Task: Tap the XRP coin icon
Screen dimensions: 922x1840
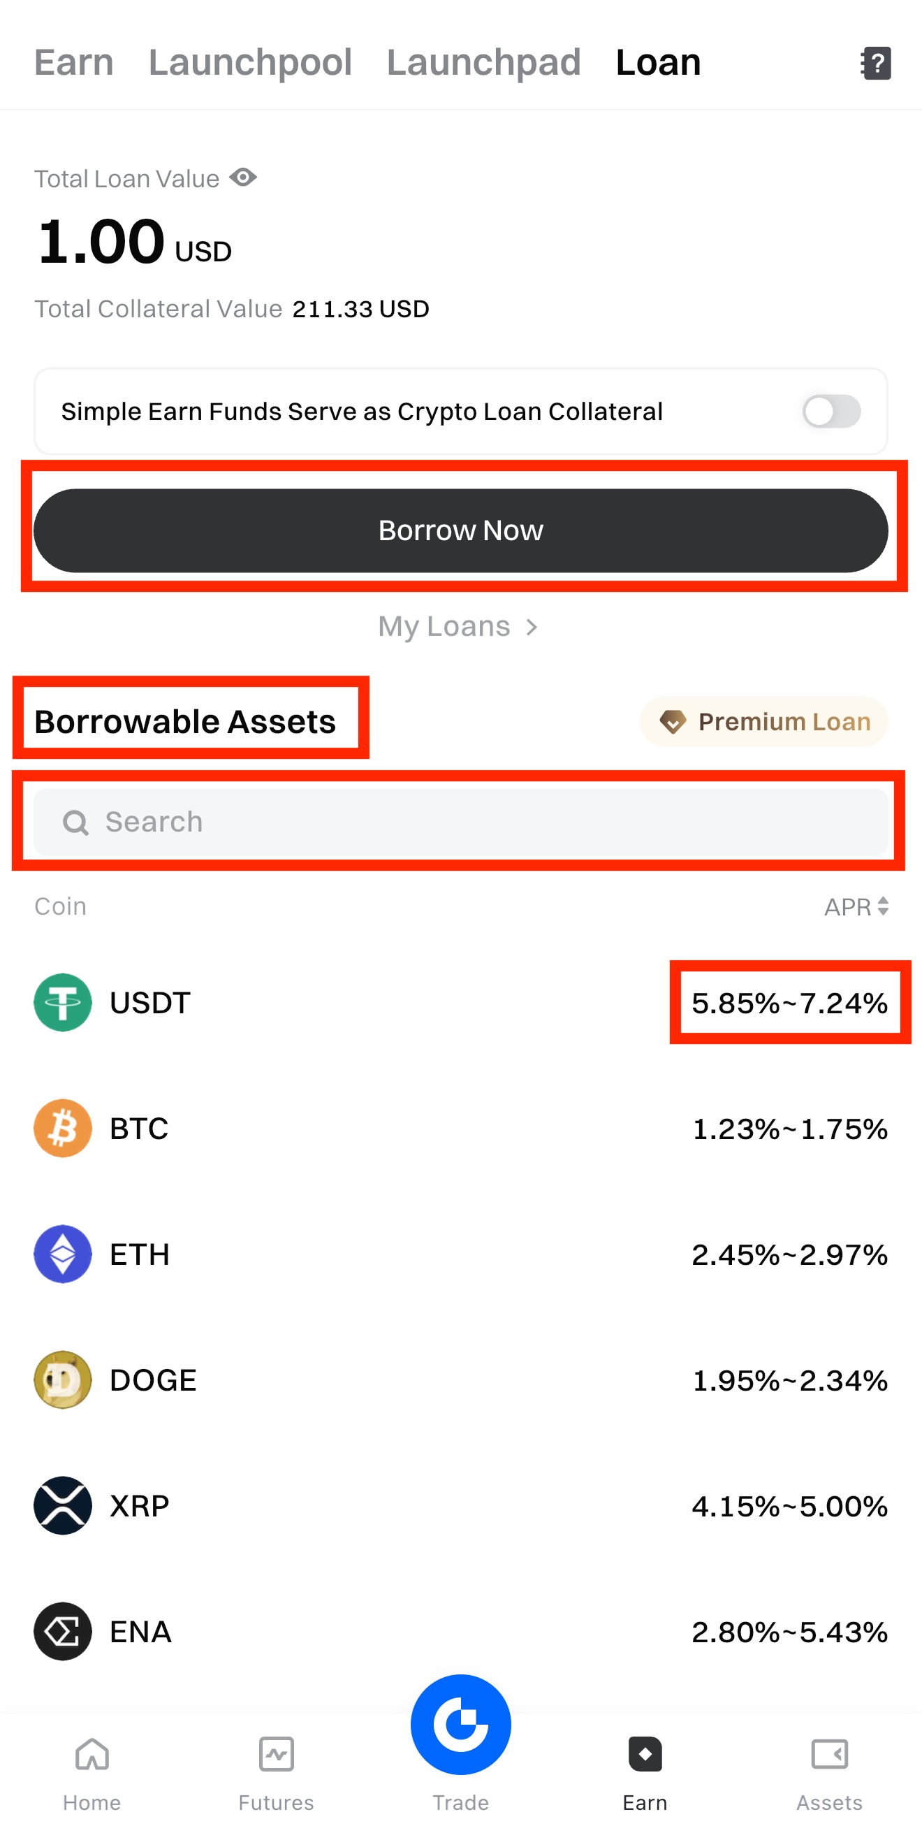Action: (63, 1505)
